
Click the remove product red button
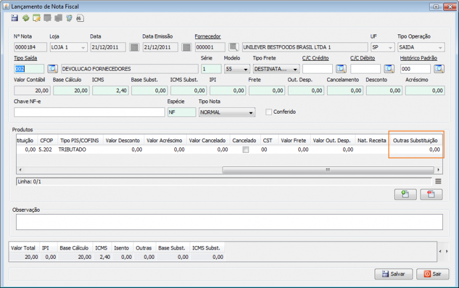pos(431,194)
